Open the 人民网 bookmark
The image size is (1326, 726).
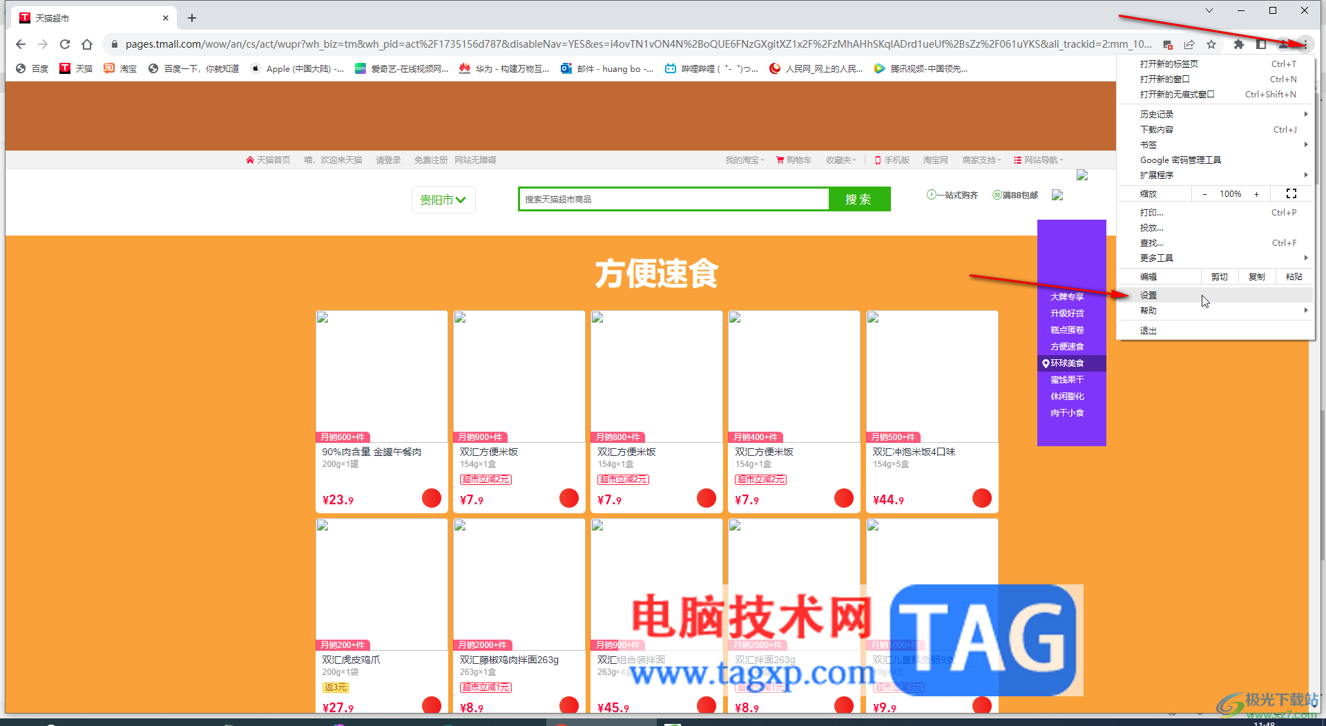[816, 68]
